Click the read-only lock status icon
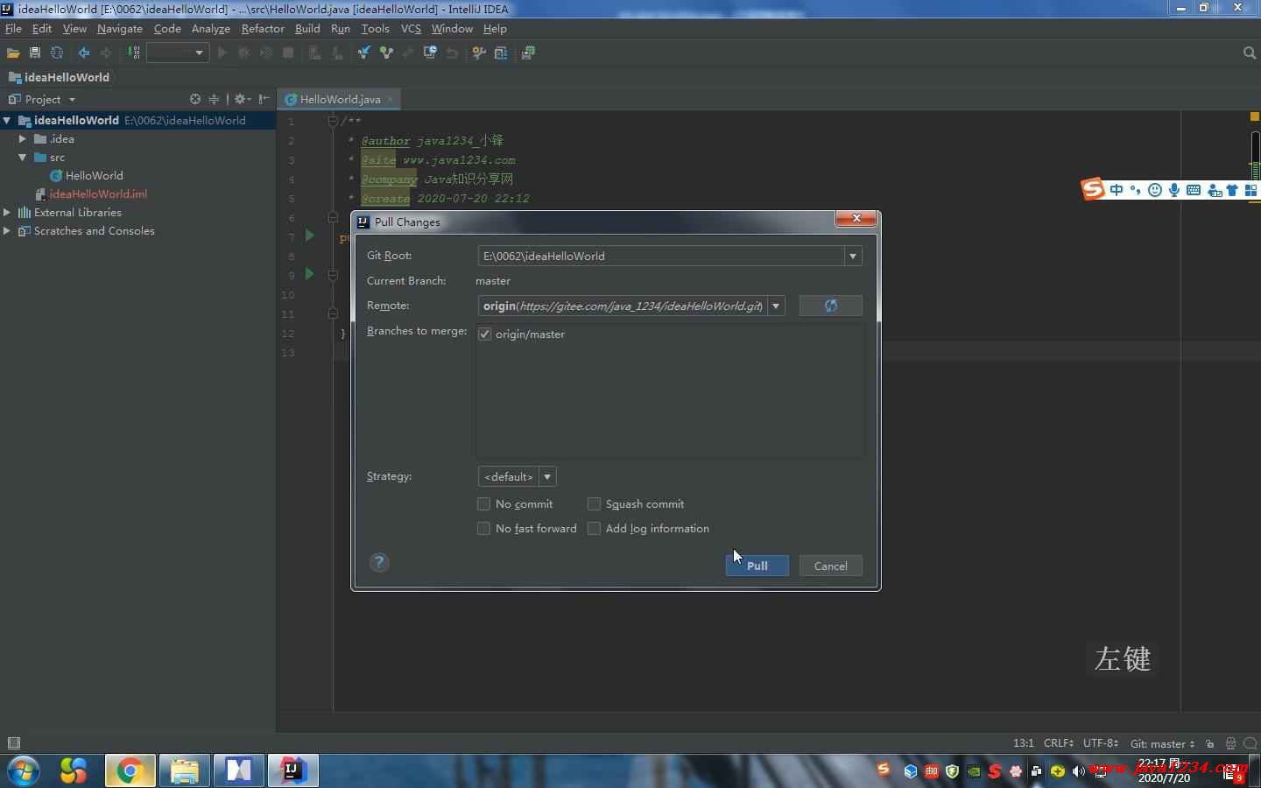Image resolution: width=1261 pixels, height=788 pixels. coord(1210,743)
